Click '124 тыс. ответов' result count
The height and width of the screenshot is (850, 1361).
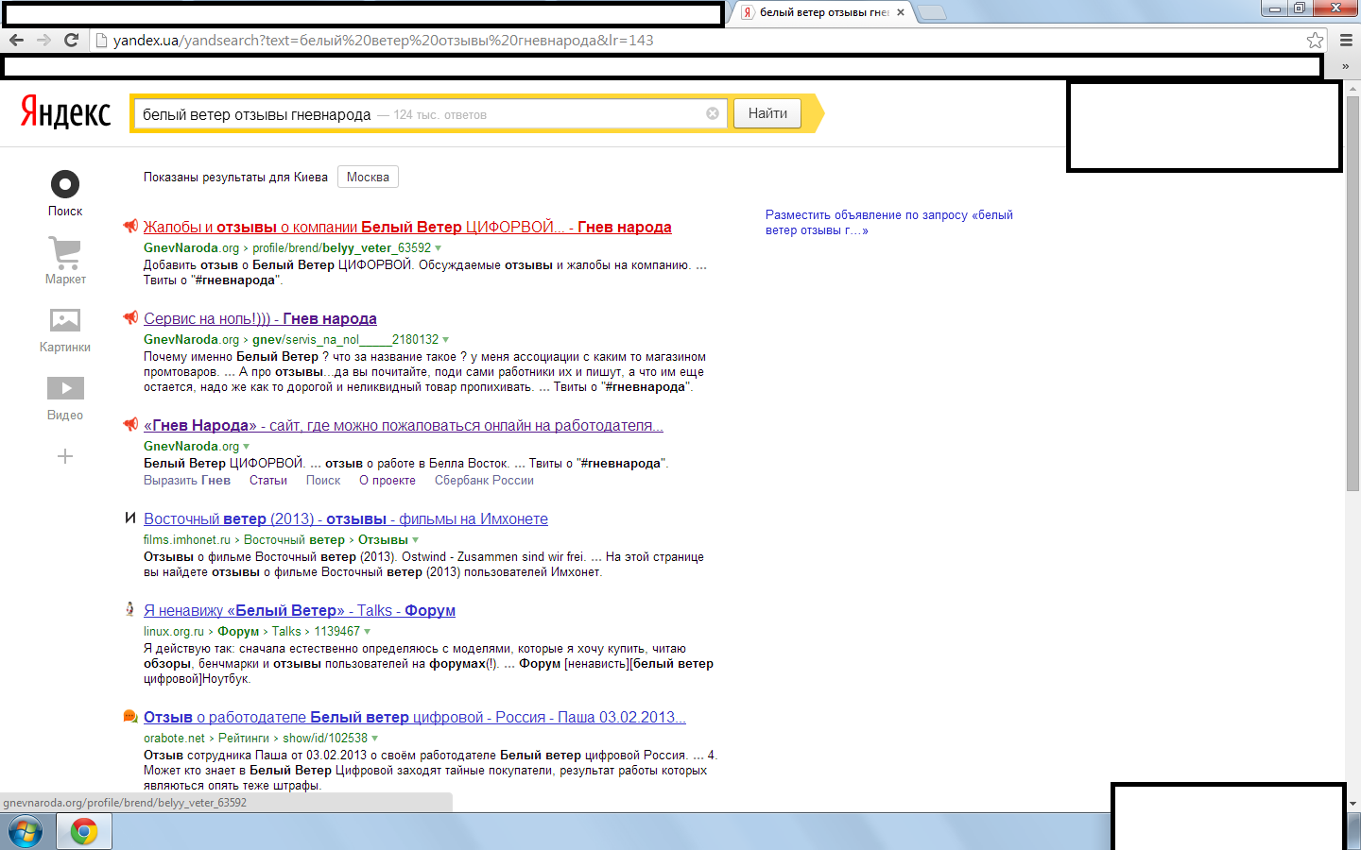click(439, 115)
